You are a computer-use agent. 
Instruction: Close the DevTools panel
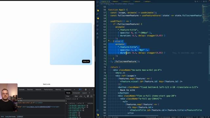tap(93, 89)
